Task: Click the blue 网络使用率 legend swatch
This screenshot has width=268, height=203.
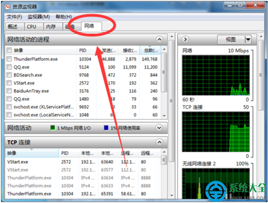Action: [x=106, y=128]
